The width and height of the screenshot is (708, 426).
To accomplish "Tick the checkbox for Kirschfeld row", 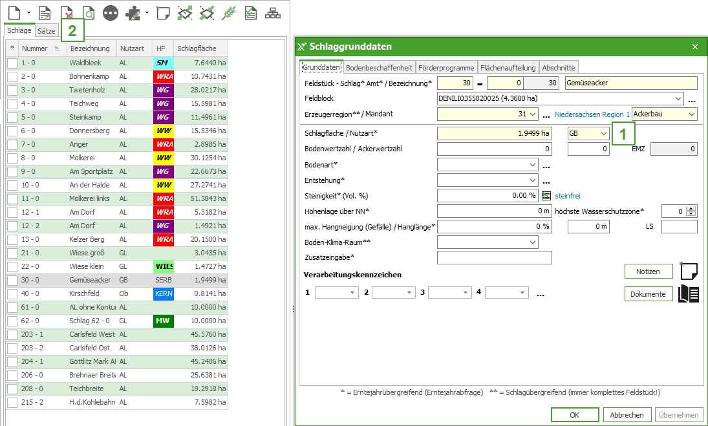I will click(12, 294).
